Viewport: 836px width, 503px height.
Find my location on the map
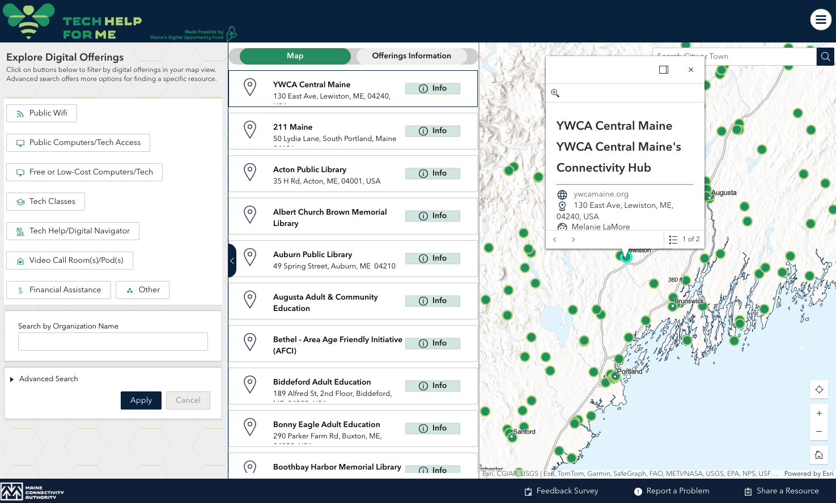pyautogui.click(x=819, y=389)
